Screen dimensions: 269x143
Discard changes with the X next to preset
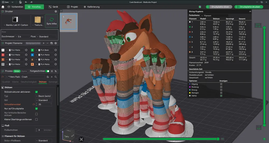click(52, 77)
